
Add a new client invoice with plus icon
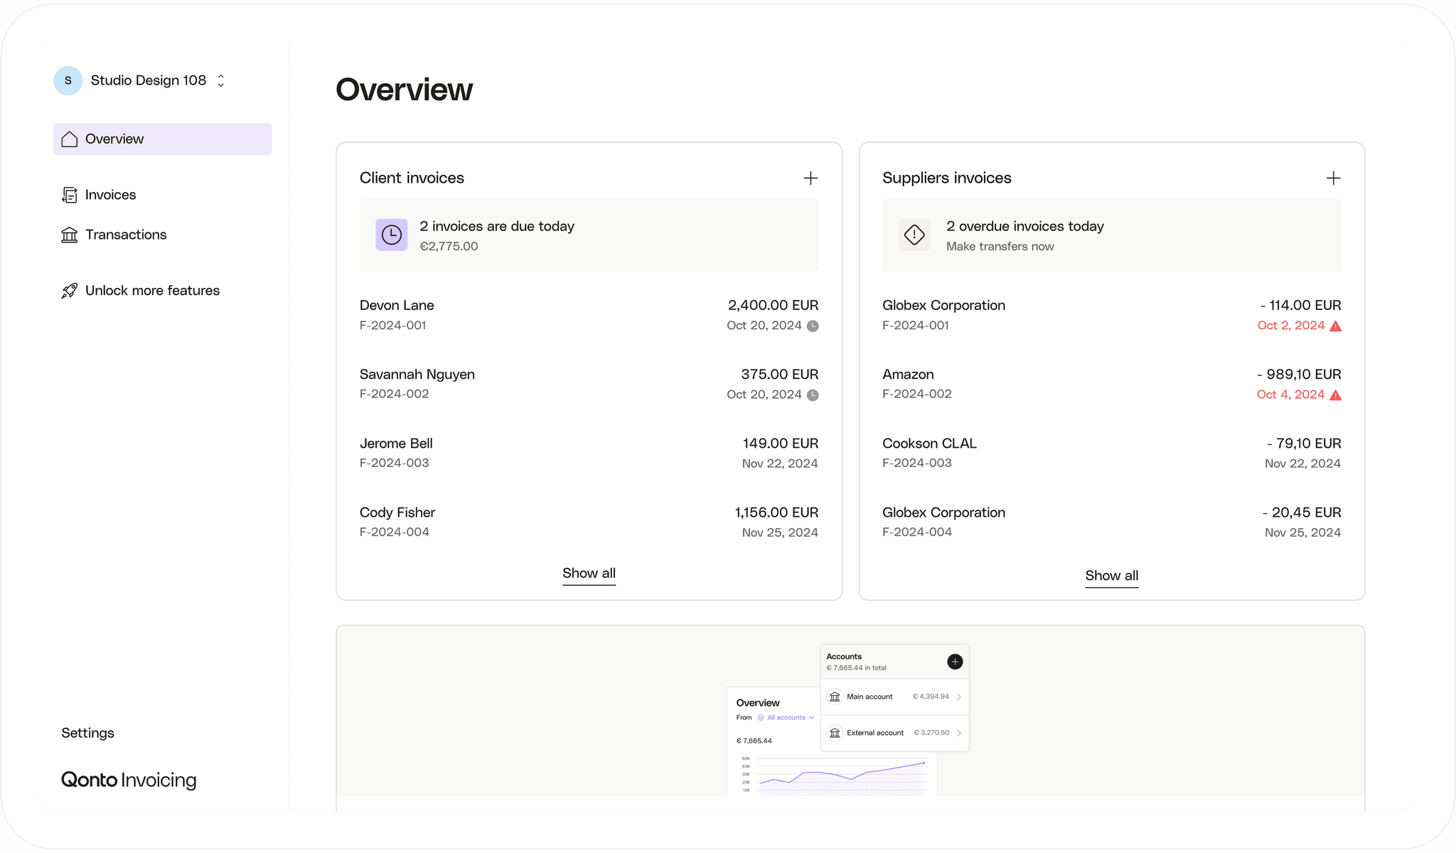coord(810,178)
